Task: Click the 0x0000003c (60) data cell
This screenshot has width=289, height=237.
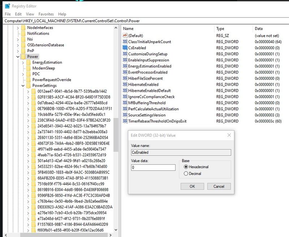Action: [x=268, y=121]
